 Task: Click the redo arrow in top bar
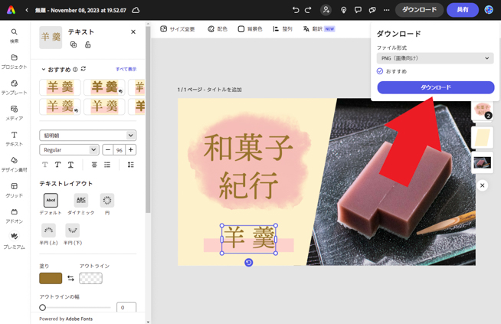coord(308,10)
